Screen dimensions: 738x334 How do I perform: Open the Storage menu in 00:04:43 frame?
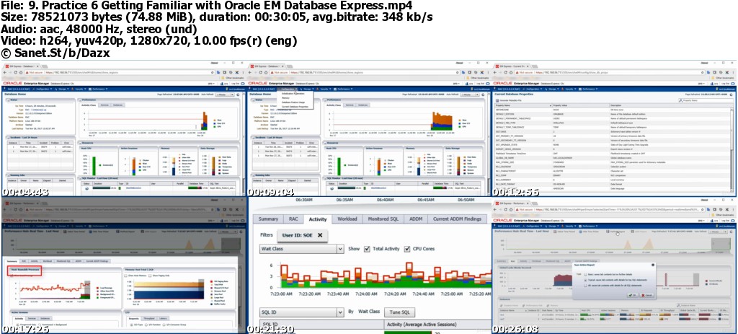pos(62,89)
